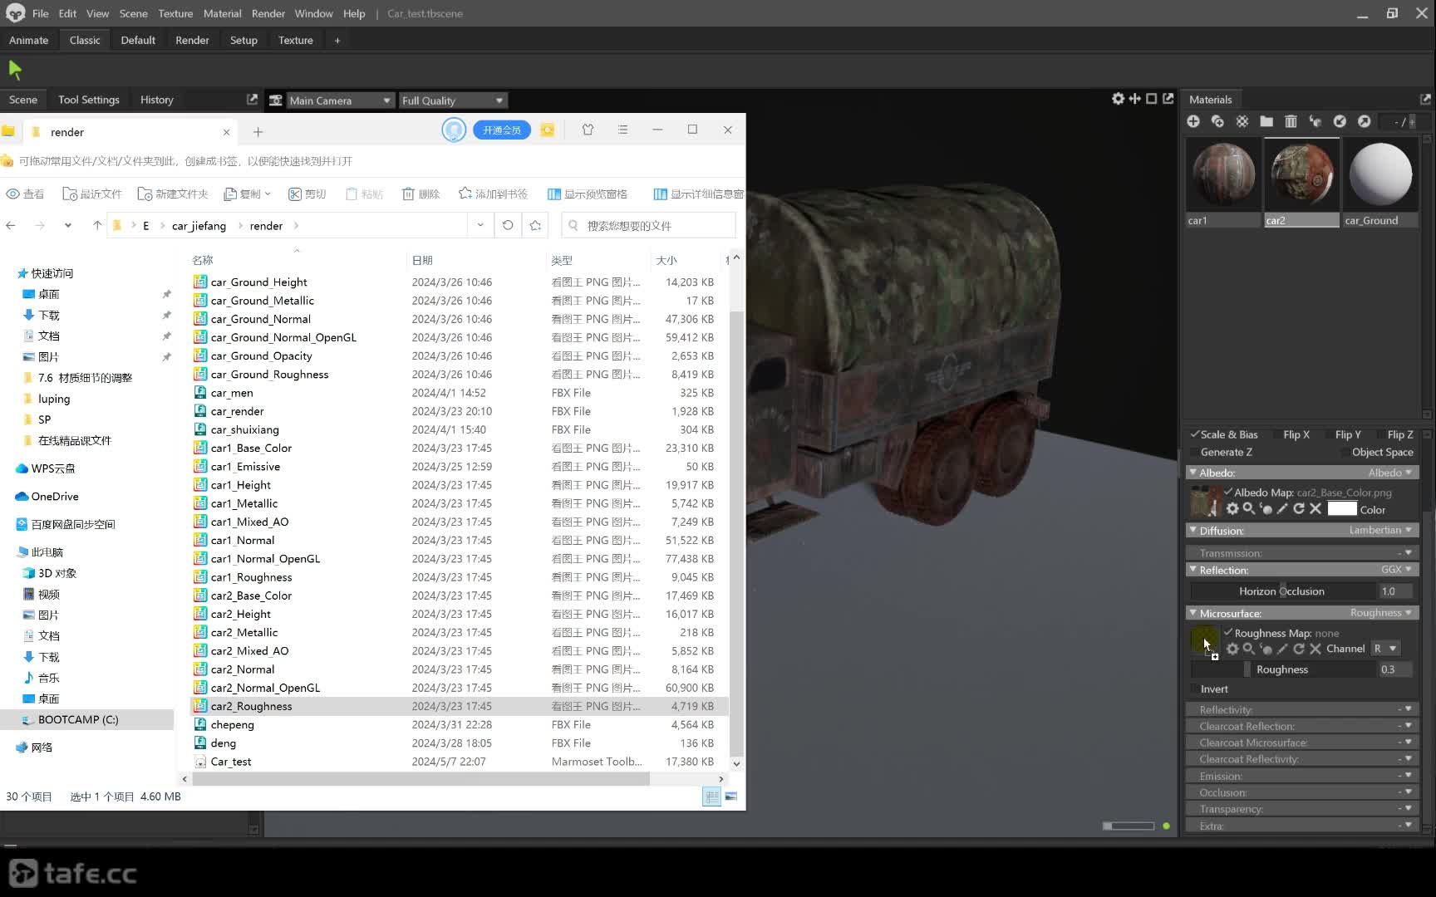Export material with arrow-out icon
Image resolution: width=1436 pixels, height=897 pixels.
pyautogui.click(x=1364, y=121)
